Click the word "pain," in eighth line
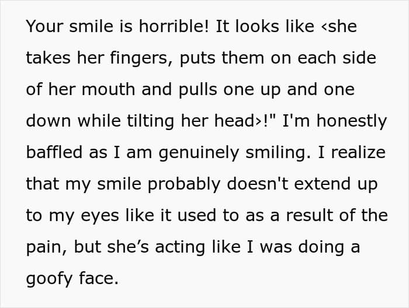 47,247
